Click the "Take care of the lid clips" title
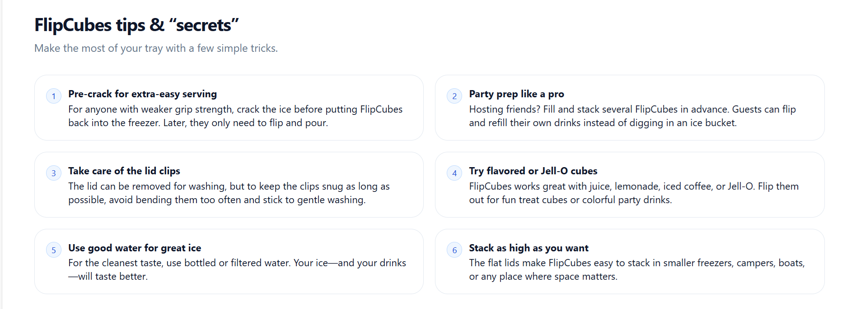This screenshot has height=309, width=846. 124,171
